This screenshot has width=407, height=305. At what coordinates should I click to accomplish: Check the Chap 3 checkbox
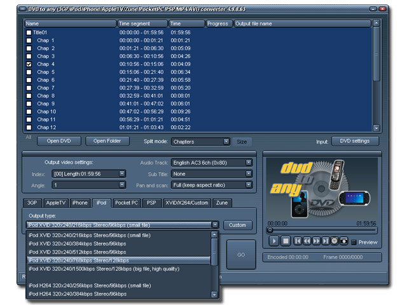pyautogui.click(x=29, y=57)
